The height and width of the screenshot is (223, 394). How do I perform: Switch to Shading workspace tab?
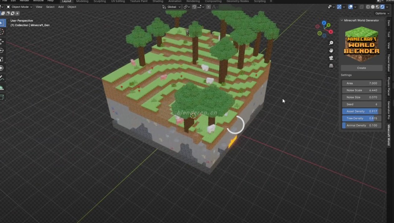158,1
